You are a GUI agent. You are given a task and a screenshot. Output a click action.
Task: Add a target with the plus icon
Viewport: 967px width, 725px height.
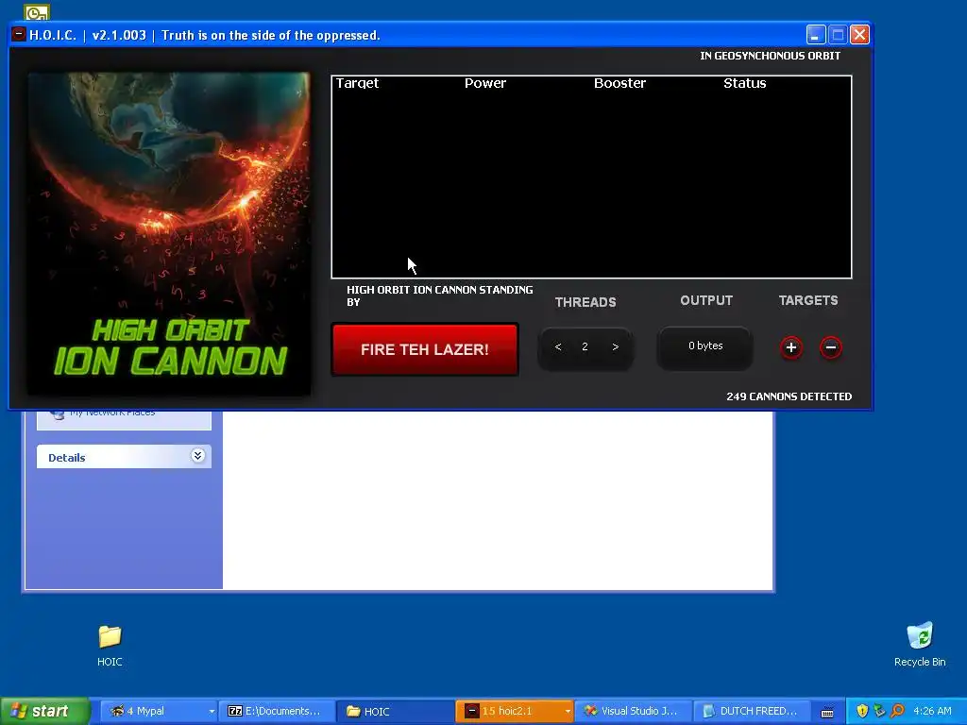click(791, 347)
